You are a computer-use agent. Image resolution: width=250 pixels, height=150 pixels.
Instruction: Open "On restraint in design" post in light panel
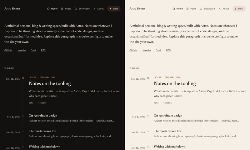(x=168, y=116)
